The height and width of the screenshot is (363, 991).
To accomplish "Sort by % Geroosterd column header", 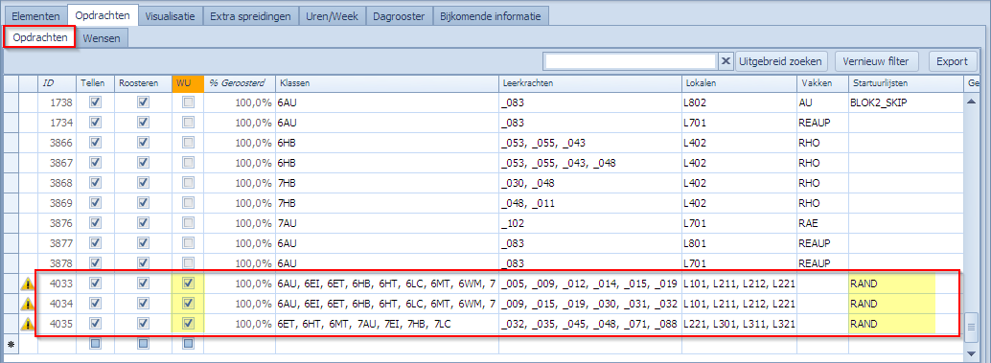I will 240,82.
